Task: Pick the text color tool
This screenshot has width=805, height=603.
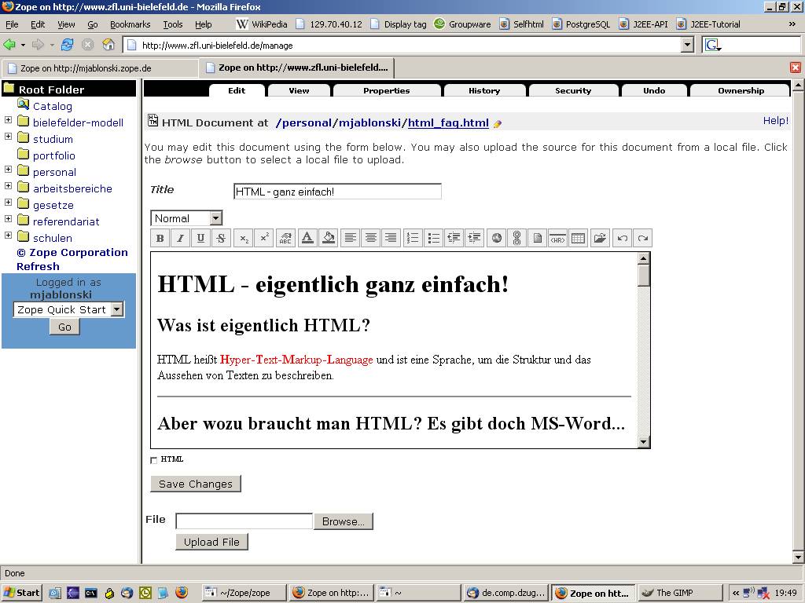Action: (x=307, y=239)
